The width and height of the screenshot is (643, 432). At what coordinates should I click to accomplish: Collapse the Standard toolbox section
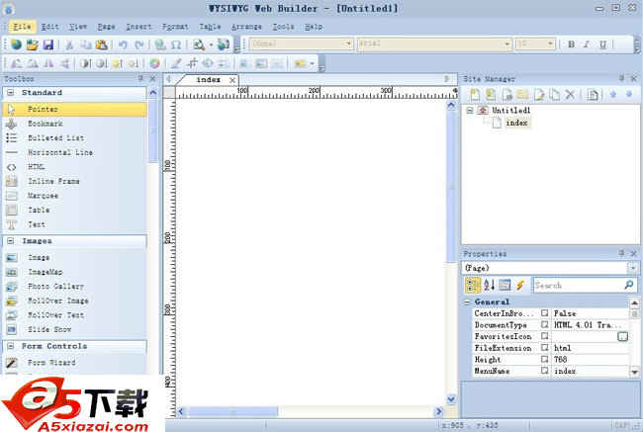coord(11,93)
